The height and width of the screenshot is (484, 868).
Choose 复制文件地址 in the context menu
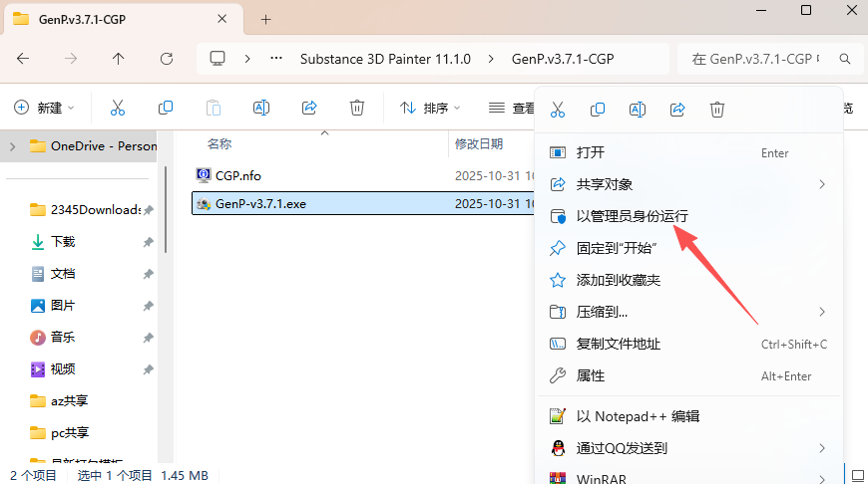(688, 344)
